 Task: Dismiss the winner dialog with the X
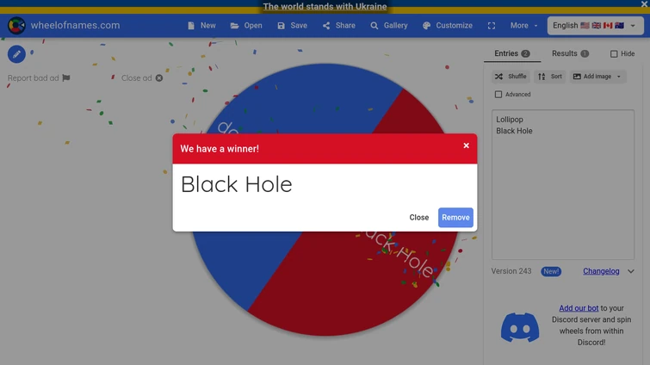point(466,145)
